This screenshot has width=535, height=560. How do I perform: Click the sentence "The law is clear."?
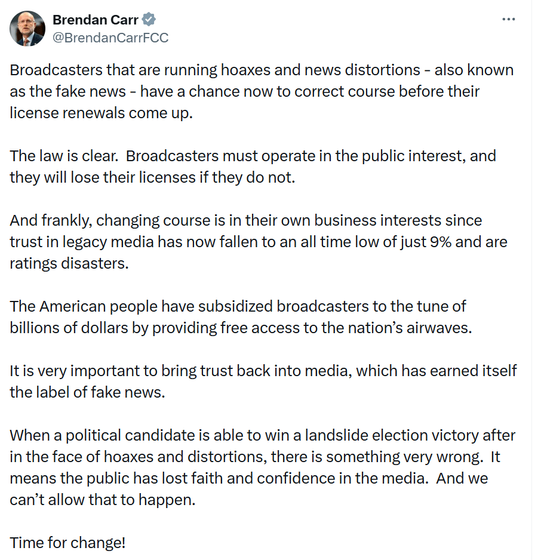64,156
